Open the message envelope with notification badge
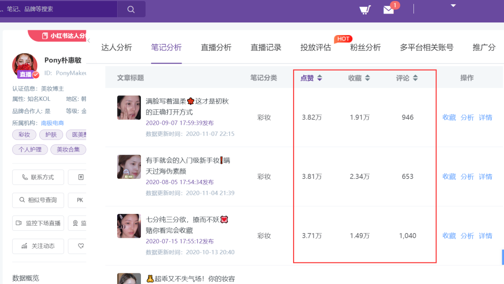 pos(389,10)
